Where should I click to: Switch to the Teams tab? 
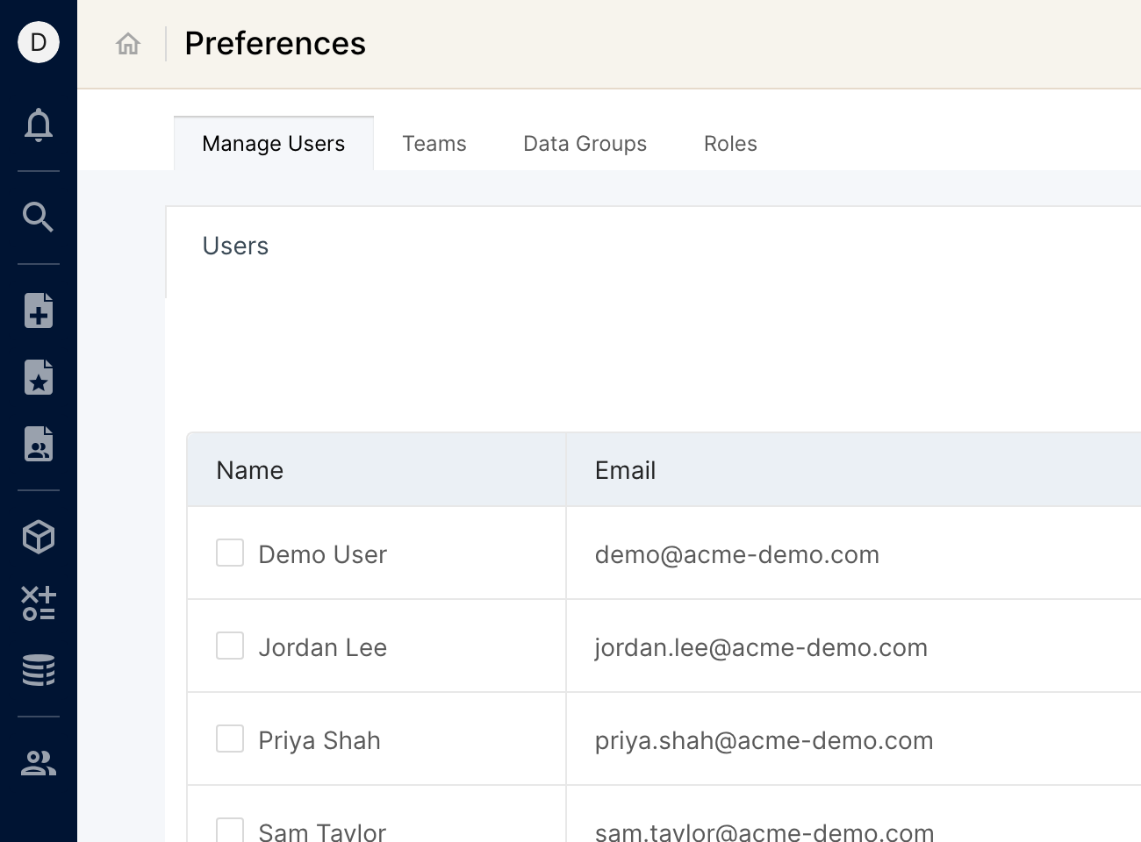434,144
